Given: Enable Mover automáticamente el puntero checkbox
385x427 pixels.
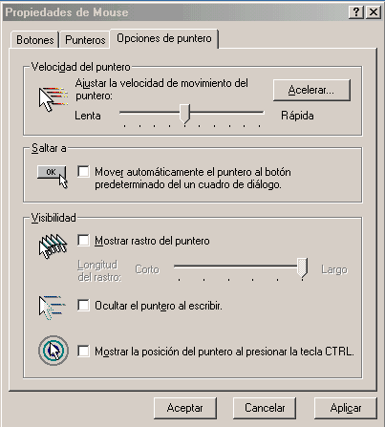Looking at the screenshot, I should click(83, 171).
